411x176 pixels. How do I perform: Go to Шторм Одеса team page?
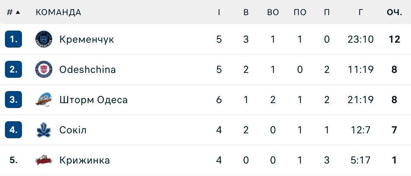pyautogui.click(x=93, y=100)
